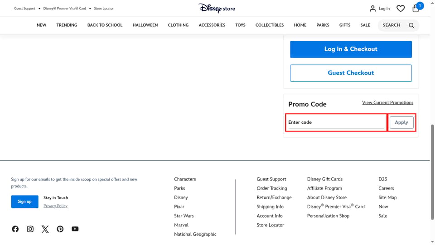
Task: Open Store Locator link in top bar
Action: point(104,8)
